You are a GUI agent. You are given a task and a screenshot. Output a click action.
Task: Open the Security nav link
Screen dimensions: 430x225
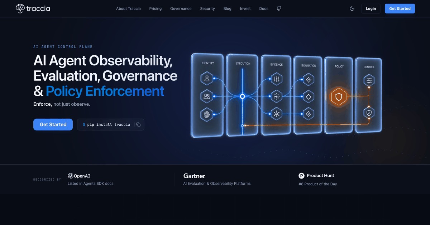click(x=207, y=9)
